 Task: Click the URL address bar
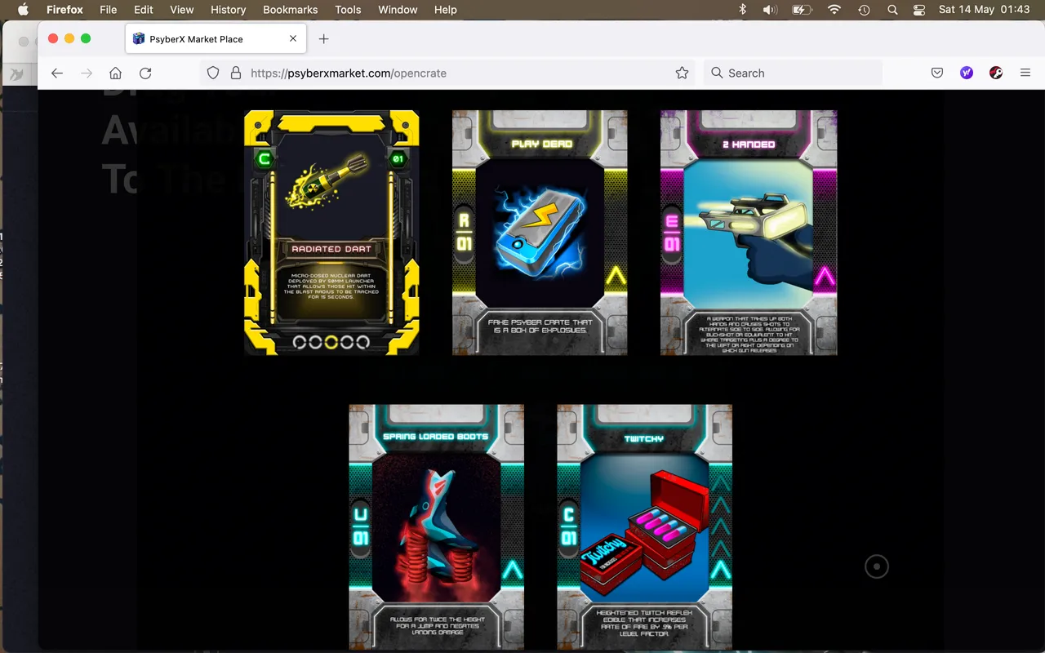pyautogui.click(x=447, y=73)
